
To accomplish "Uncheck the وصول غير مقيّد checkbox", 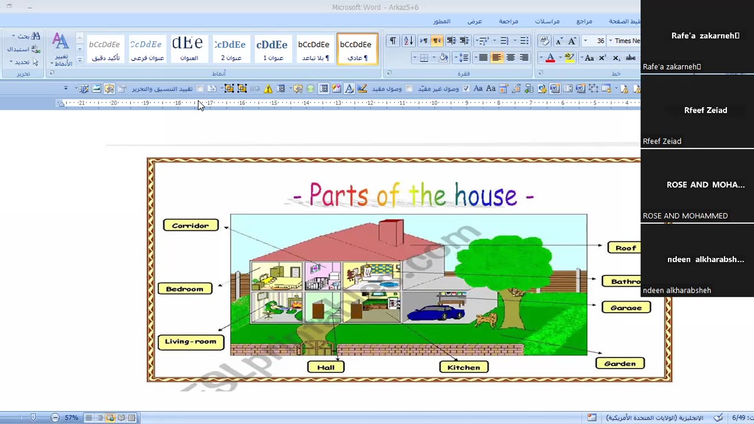I will pyautogui.click(x=466, y=88).
